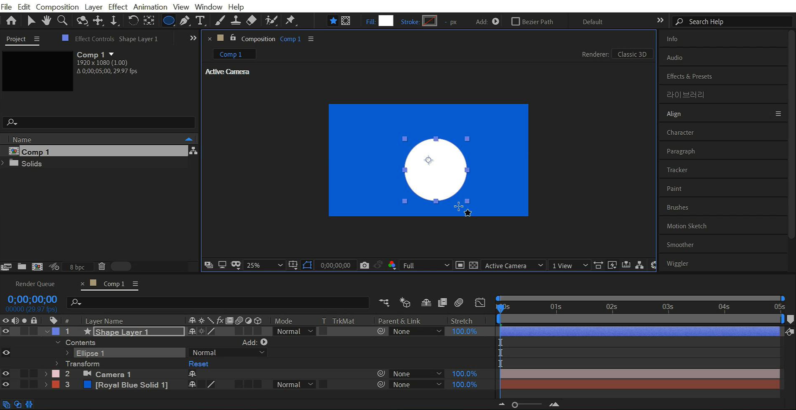The image size is (796, 410).
Task: Open the Effect menu
Action: (118, 7)
